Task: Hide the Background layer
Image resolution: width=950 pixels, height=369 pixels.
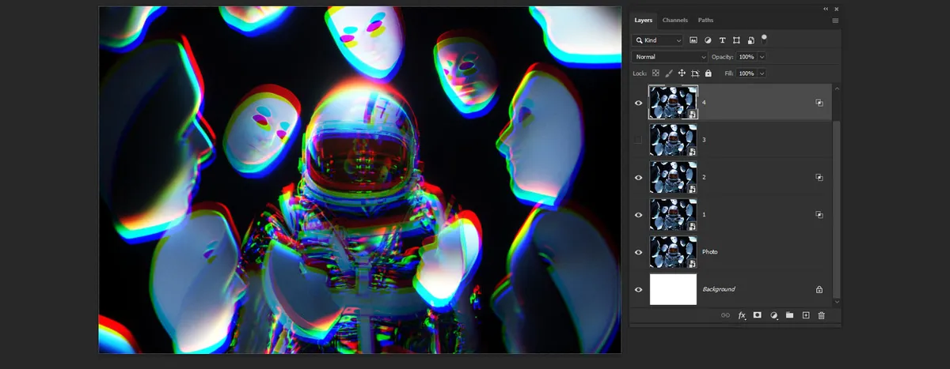Action: pyautogui.click(x=639, y=289)
